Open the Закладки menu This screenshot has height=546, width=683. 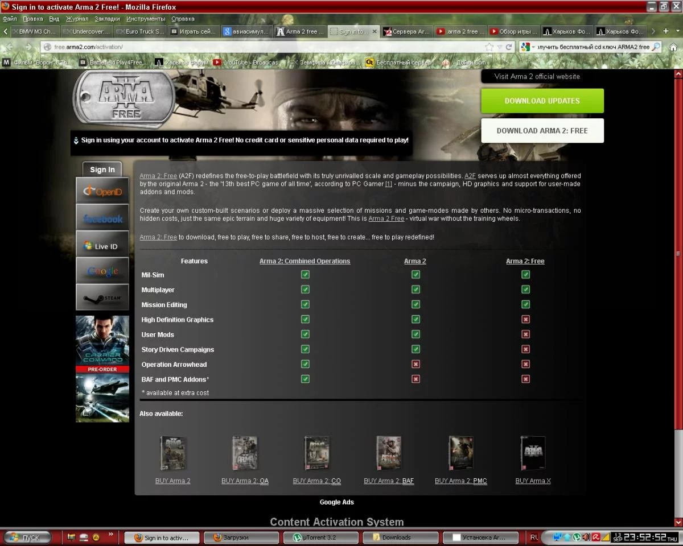click(108, 19)
